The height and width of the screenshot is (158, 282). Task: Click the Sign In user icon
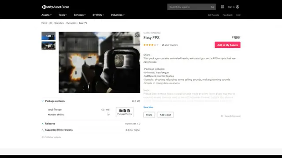(237, 7)
